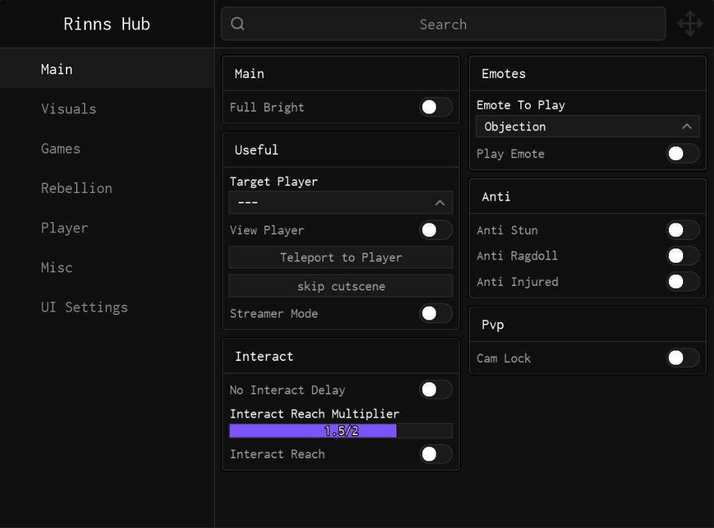The image size is (714, 528).
Task: Open the Objection emote dropdown
Action: tap(587, 127)
